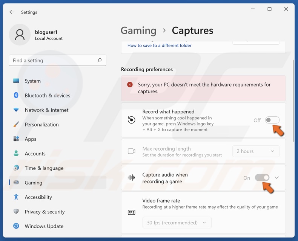
Task: Open Privacy & security settings
Action: pos(57,211)
